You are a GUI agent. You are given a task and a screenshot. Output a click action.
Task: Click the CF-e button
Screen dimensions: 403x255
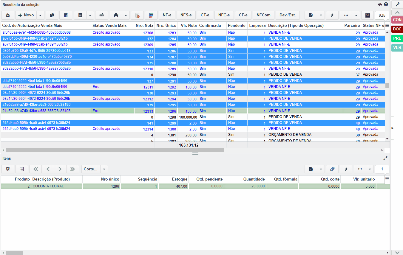click(x=243, y=15)
